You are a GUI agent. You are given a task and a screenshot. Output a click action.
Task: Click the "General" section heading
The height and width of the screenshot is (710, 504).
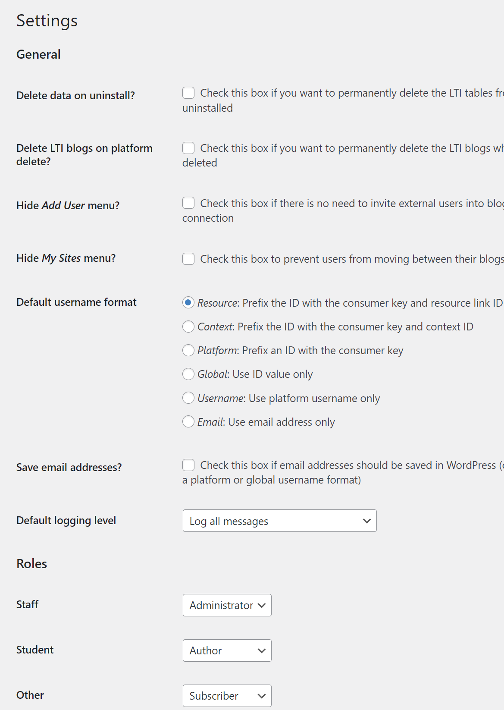38,54
